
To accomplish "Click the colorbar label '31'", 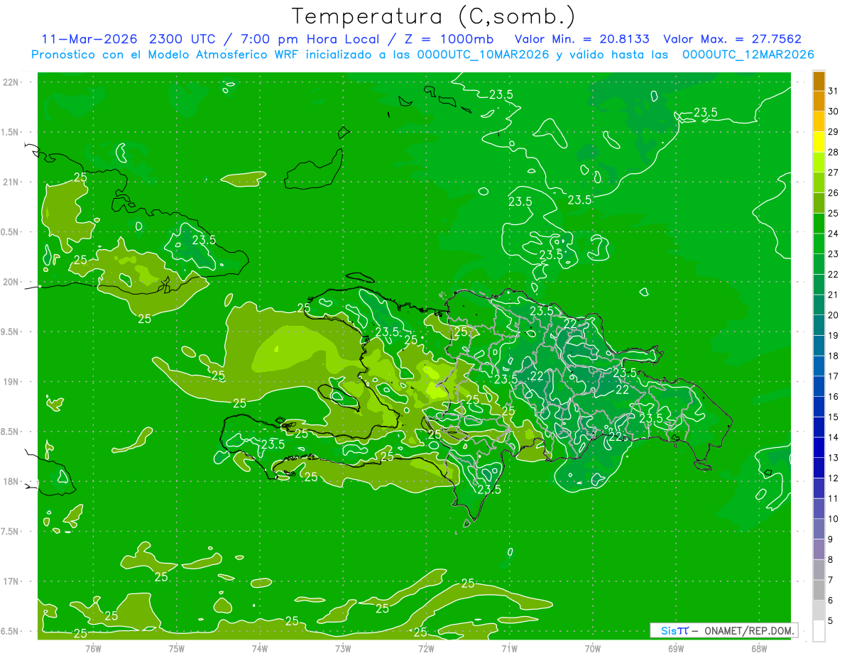I will click(833, 91).
